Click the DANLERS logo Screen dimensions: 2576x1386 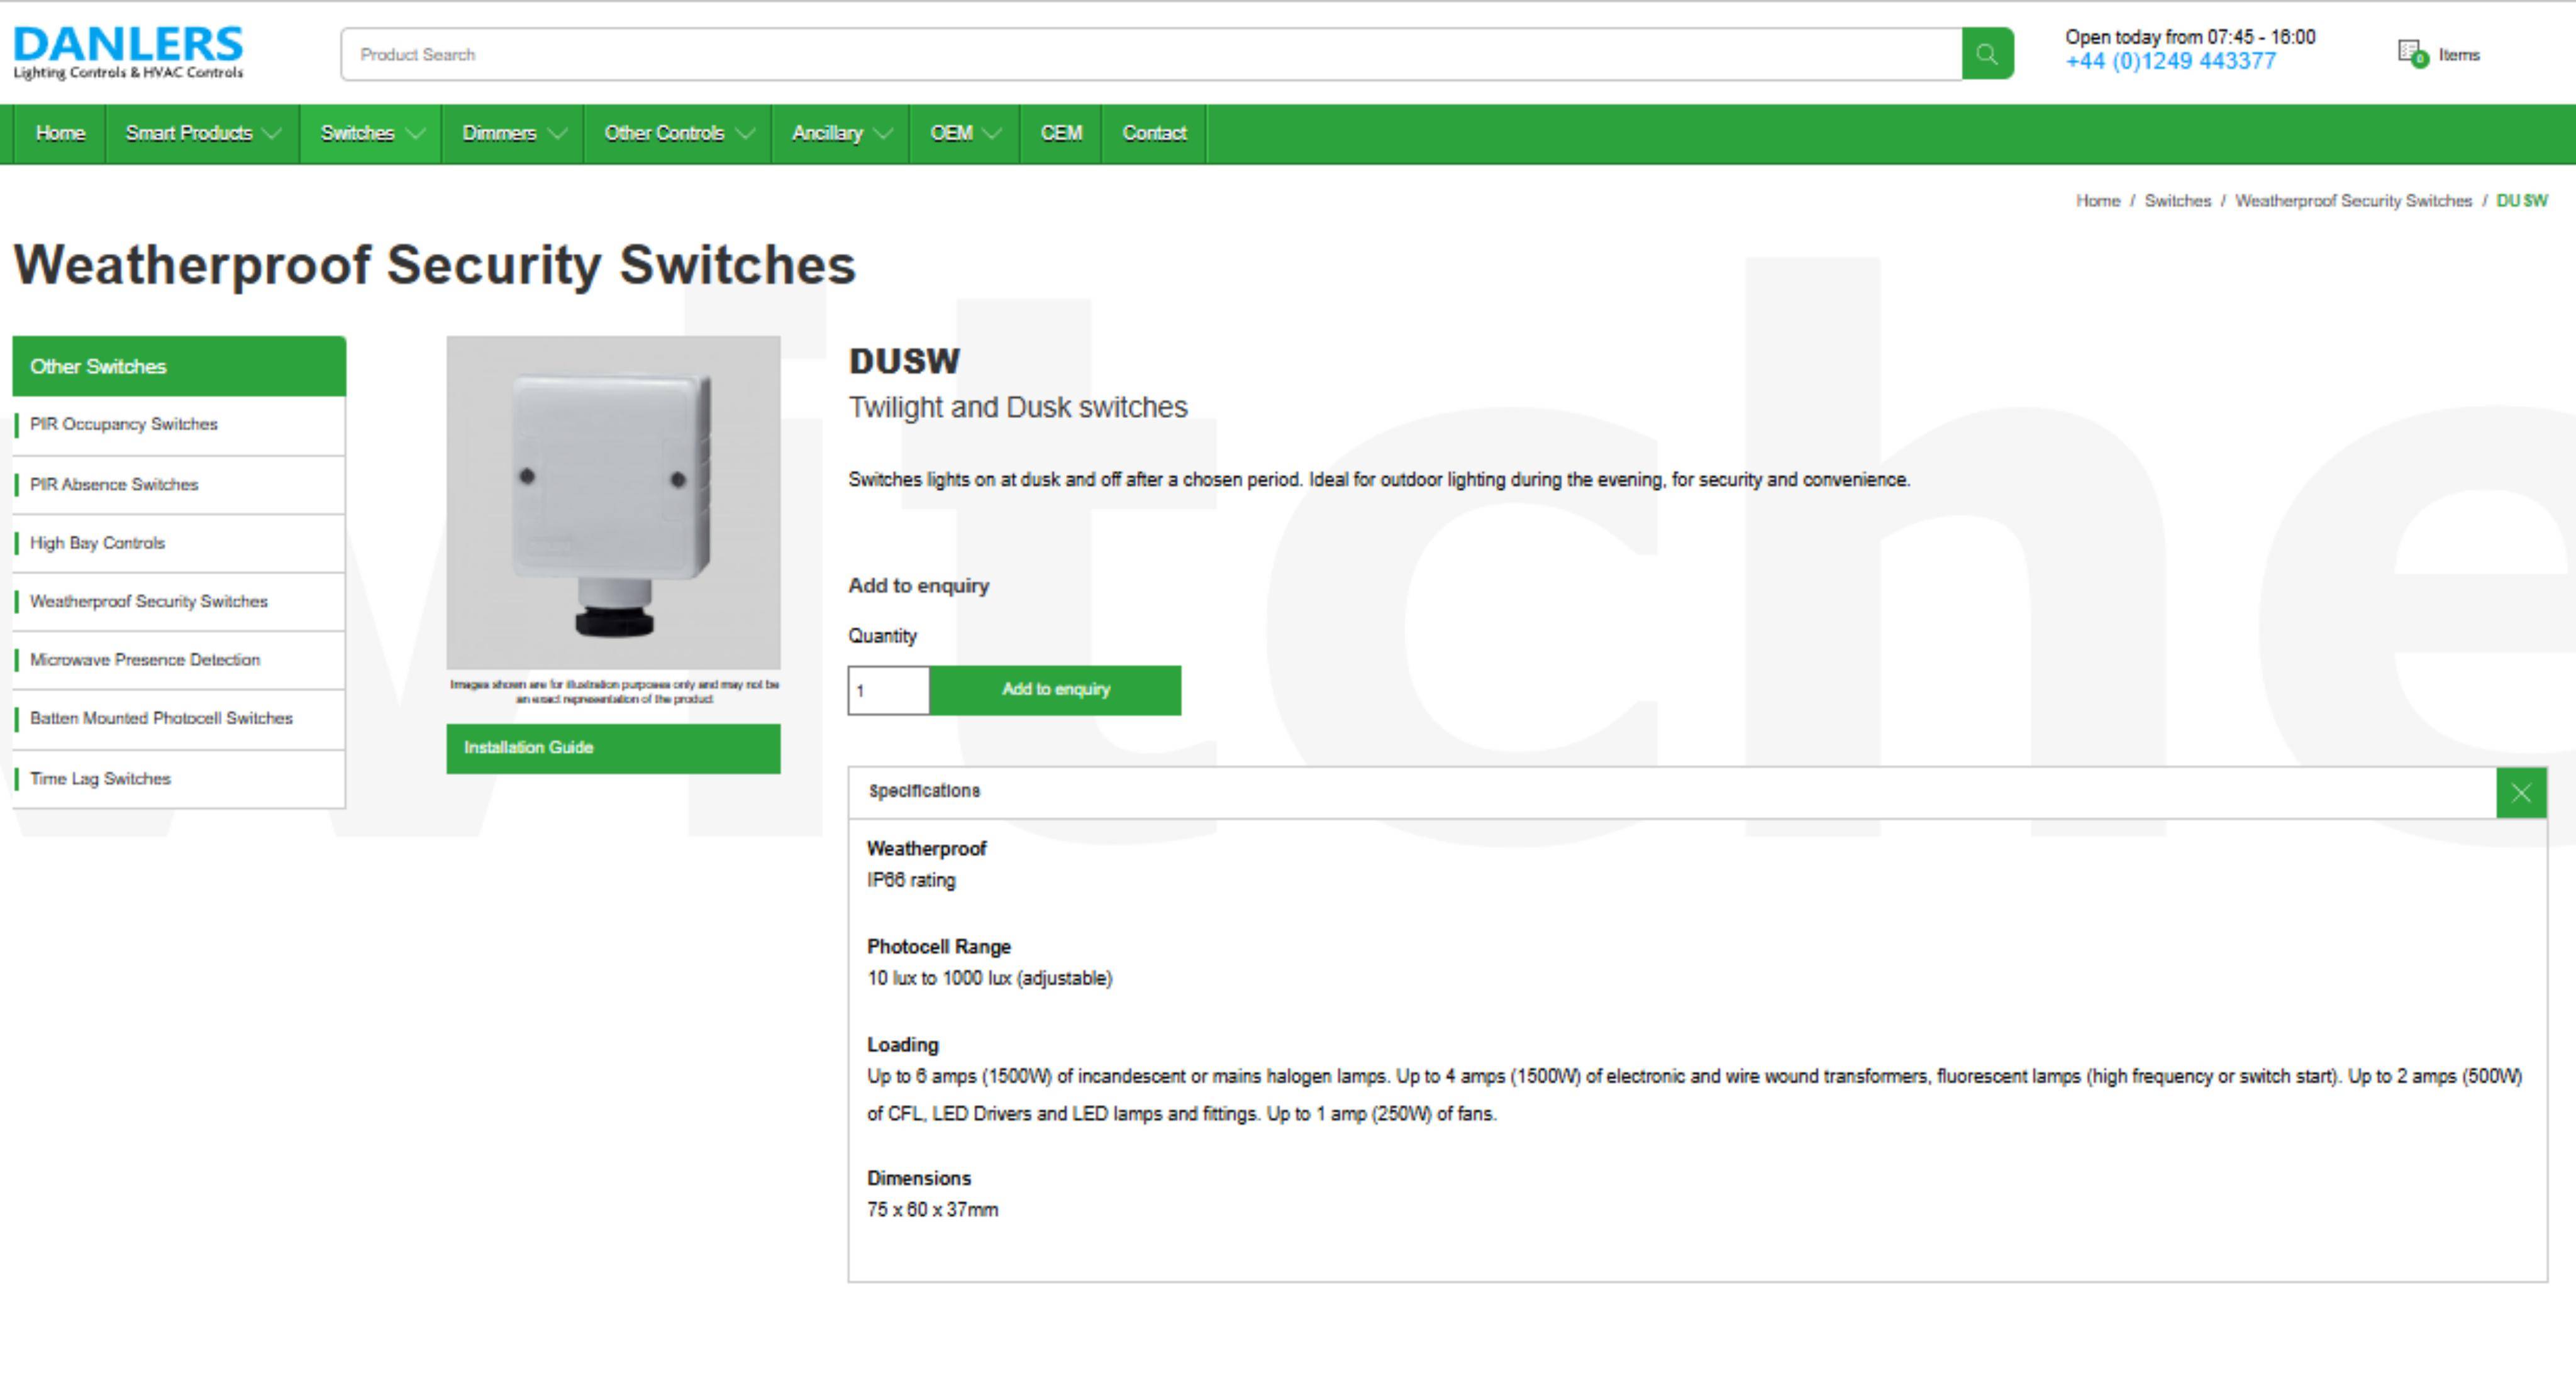tap(128, 53)
